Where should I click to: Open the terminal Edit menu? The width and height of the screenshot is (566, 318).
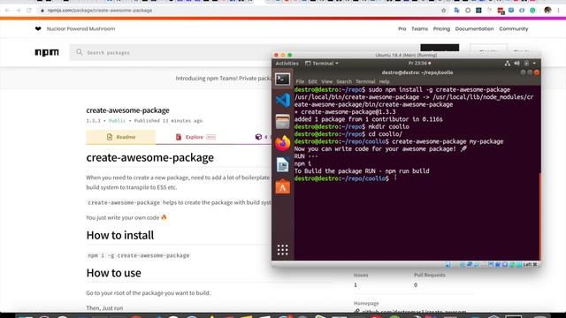(x=312, y=81)
